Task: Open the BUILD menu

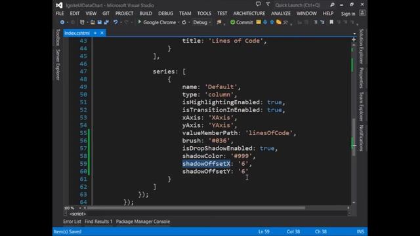Action: [146, 13]
